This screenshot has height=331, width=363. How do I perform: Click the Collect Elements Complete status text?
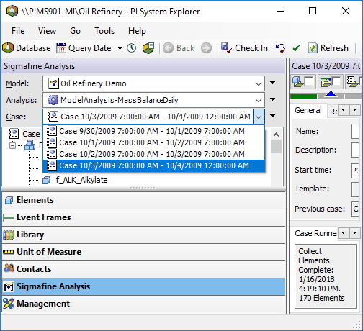[321, 275]
